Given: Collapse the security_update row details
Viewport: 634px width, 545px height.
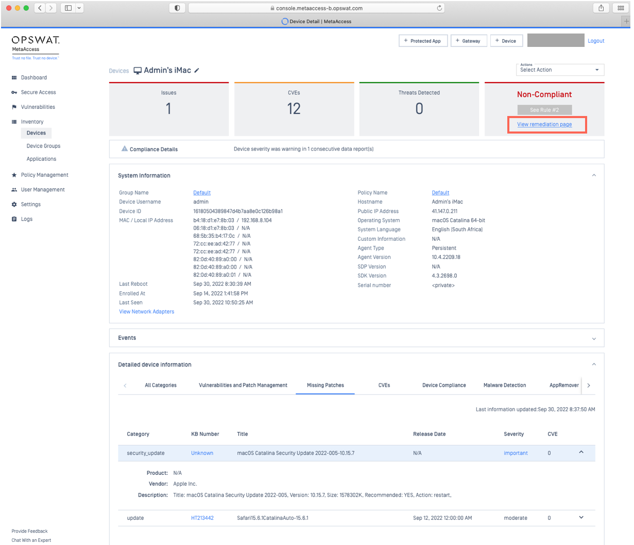Looking at the screenshot, I should pyautogui.click(x=581, y=452).
